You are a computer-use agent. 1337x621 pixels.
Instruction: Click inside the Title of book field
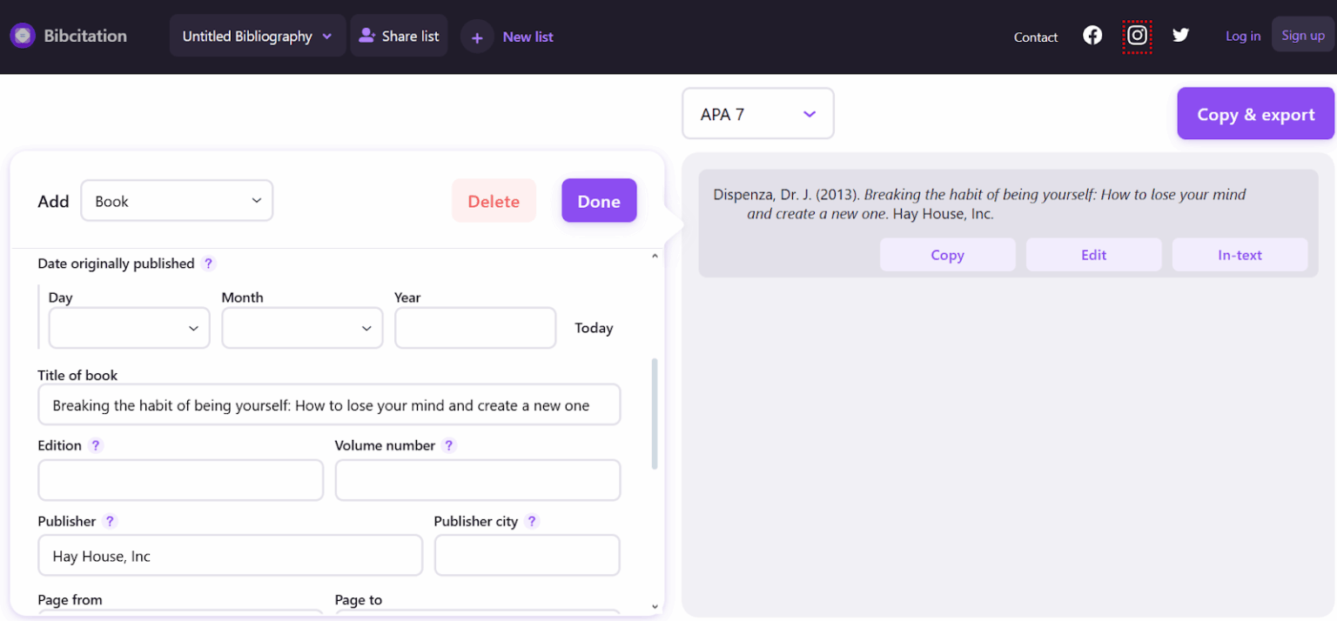tap(329, 404)
